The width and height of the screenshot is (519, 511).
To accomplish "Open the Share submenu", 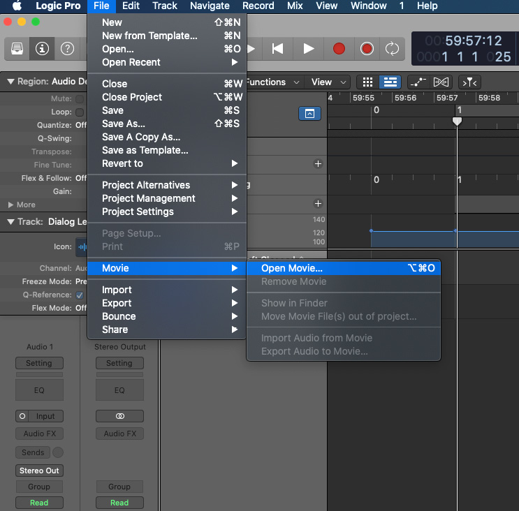I will (x=167, y=329).
